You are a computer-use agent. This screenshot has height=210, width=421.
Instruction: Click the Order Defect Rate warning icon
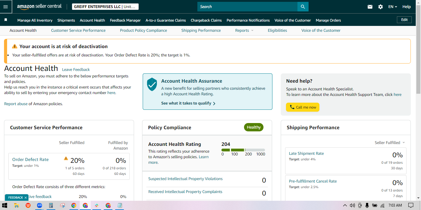pos(66,159)
